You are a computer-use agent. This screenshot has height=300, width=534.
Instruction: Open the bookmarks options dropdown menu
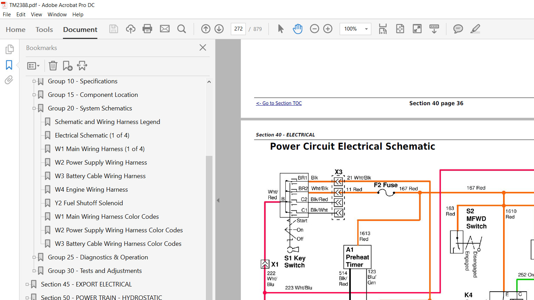coord(33,66)
